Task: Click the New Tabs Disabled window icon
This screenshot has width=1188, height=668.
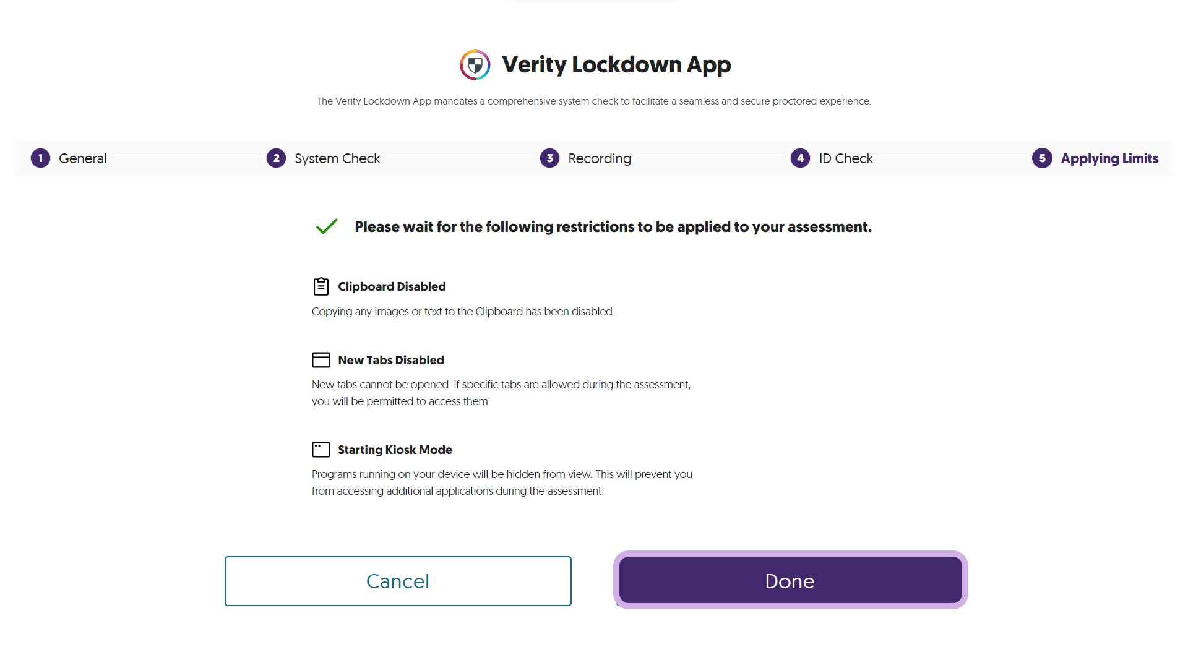Action: [x=321, y=360]
